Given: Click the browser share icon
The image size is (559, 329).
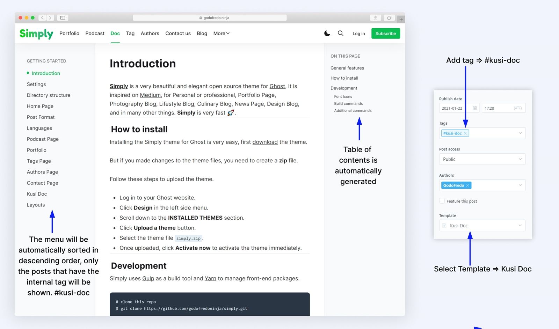Looking at the screenshot, I should tap(376, 18).
